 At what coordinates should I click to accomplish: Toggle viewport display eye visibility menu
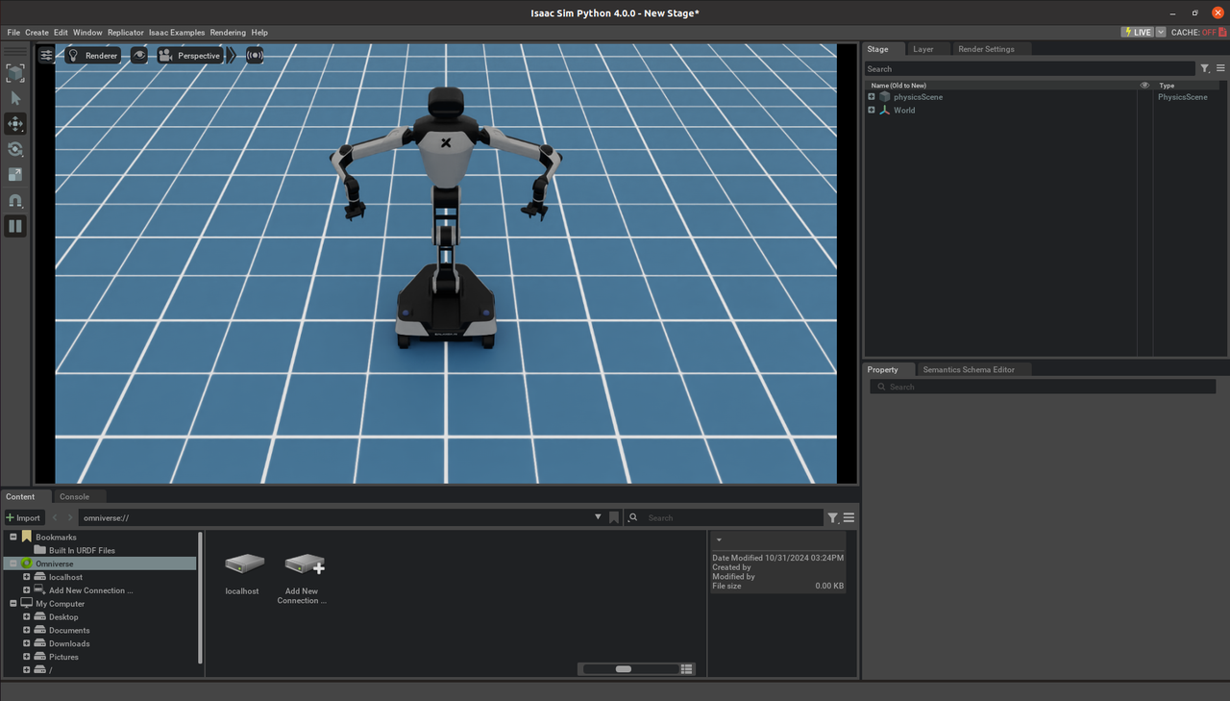point(139,56)
